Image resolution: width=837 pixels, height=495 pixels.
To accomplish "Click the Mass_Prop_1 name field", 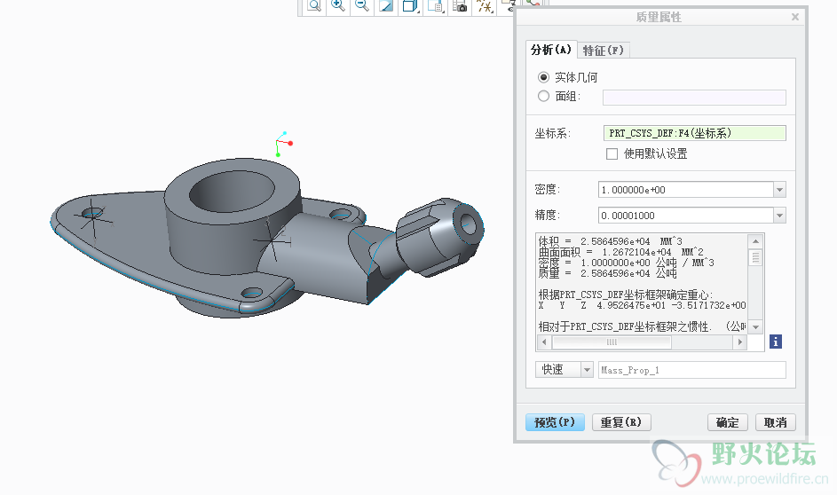I will coord(691,370).
